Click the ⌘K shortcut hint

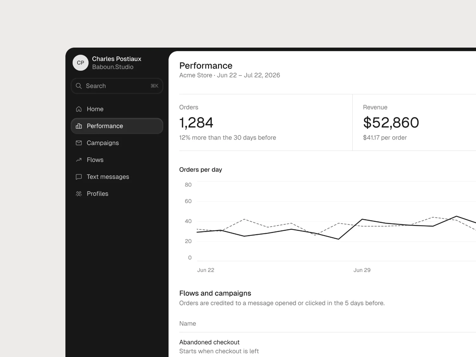tap(155, 86)
